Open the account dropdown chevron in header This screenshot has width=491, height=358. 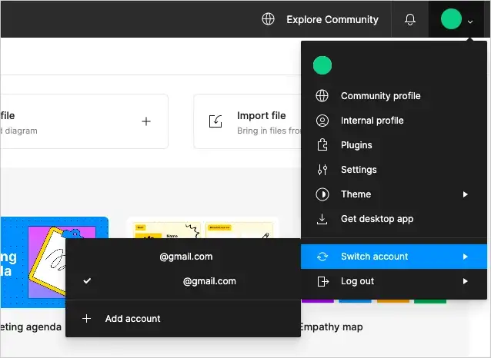click(470, 21)
